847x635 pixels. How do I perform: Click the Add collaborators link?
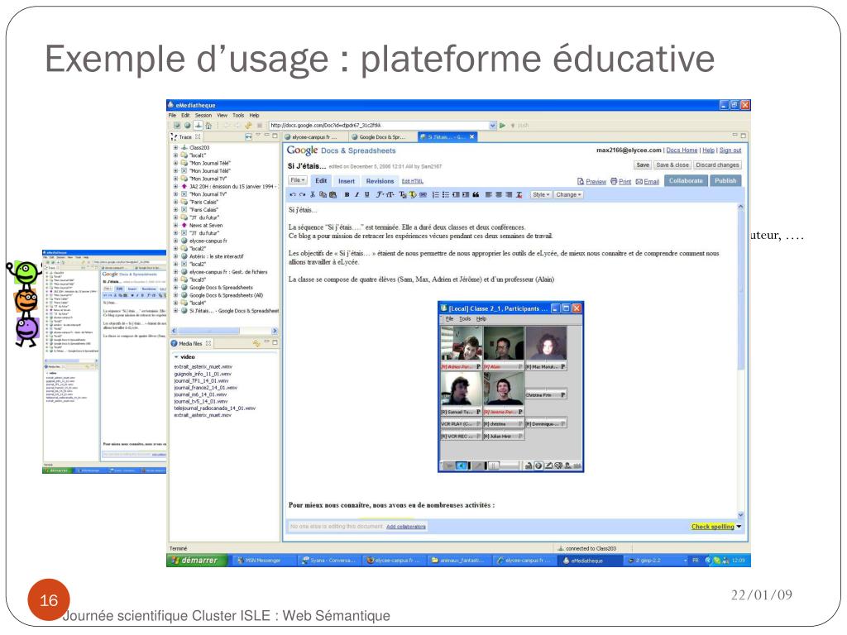click(x=405, y=527)
